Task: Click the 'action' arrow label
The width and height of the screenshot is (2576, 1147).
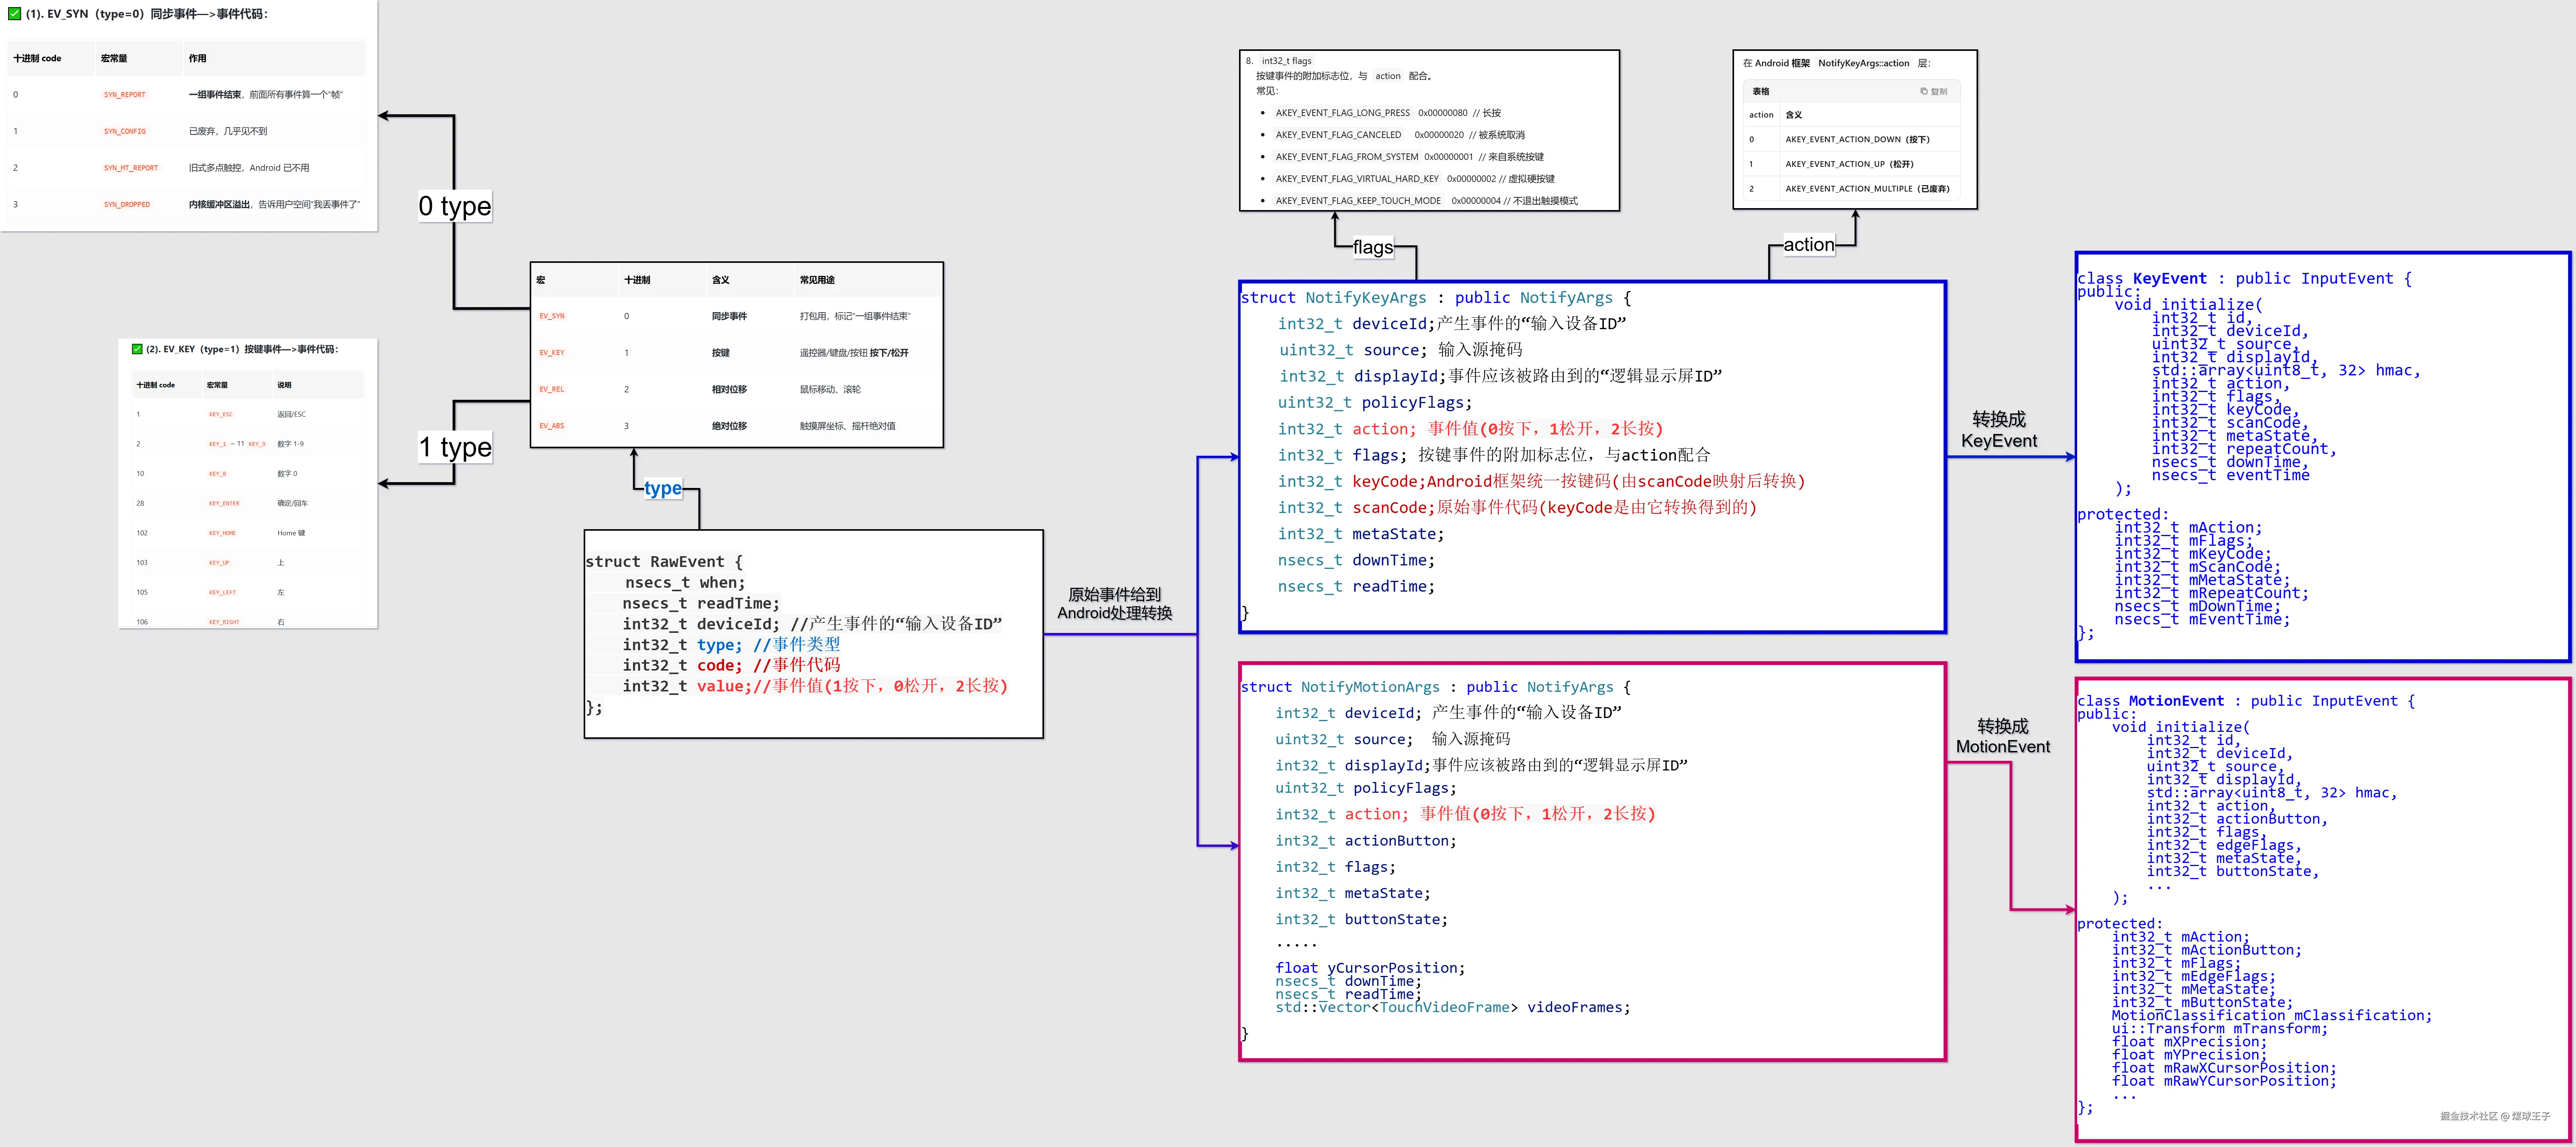Action: point(1808,244)
